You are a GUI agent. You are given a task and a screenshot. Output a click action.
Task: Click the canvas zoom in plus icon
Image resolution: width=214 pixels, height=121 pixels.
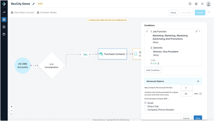point(11,107)
